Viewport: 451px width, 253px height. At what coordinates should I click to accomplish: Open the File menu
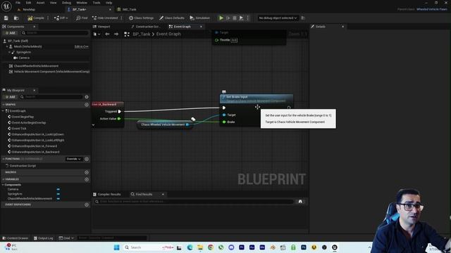(x=18, y=3)
